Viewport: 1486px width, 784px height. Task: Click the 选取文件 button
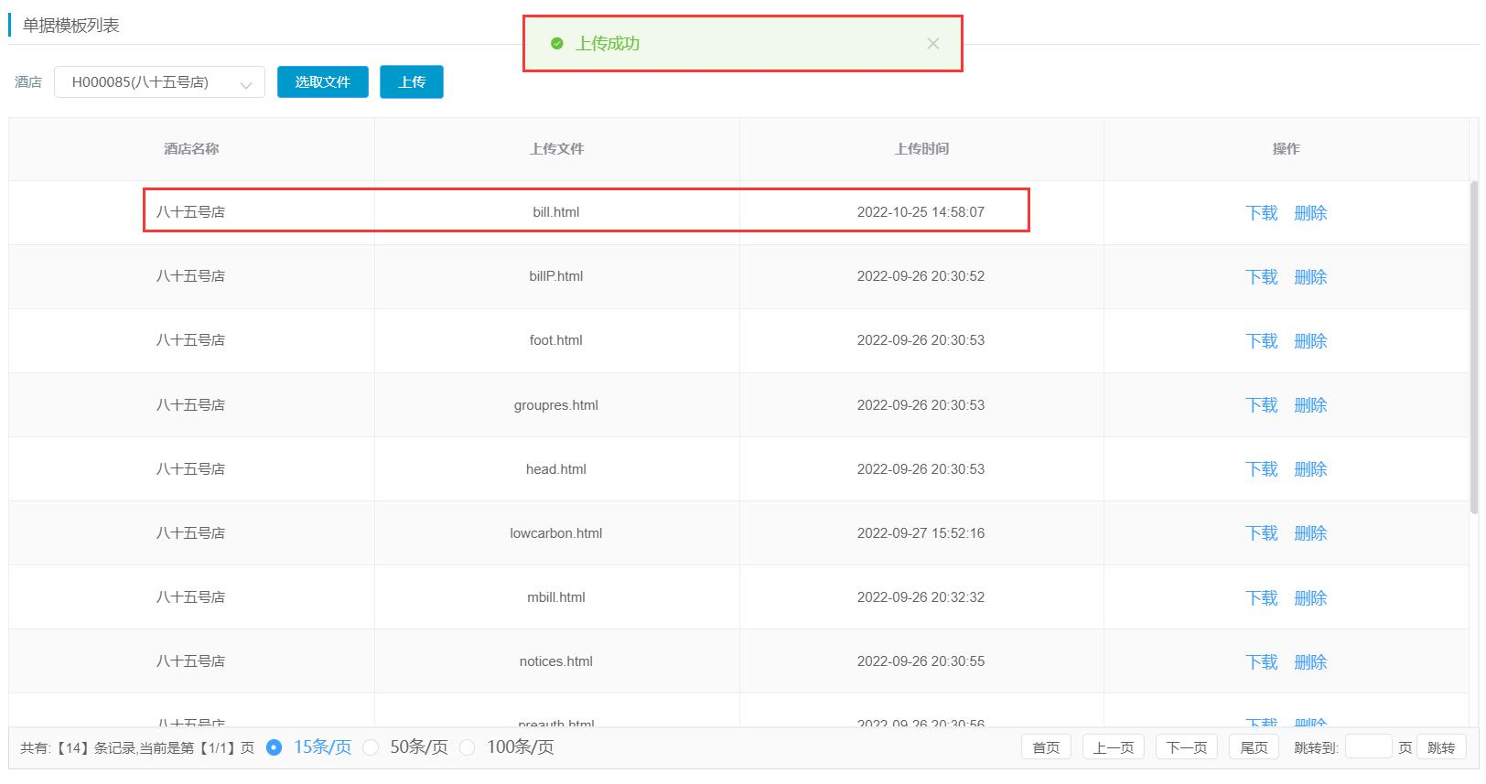coord(322,82)
